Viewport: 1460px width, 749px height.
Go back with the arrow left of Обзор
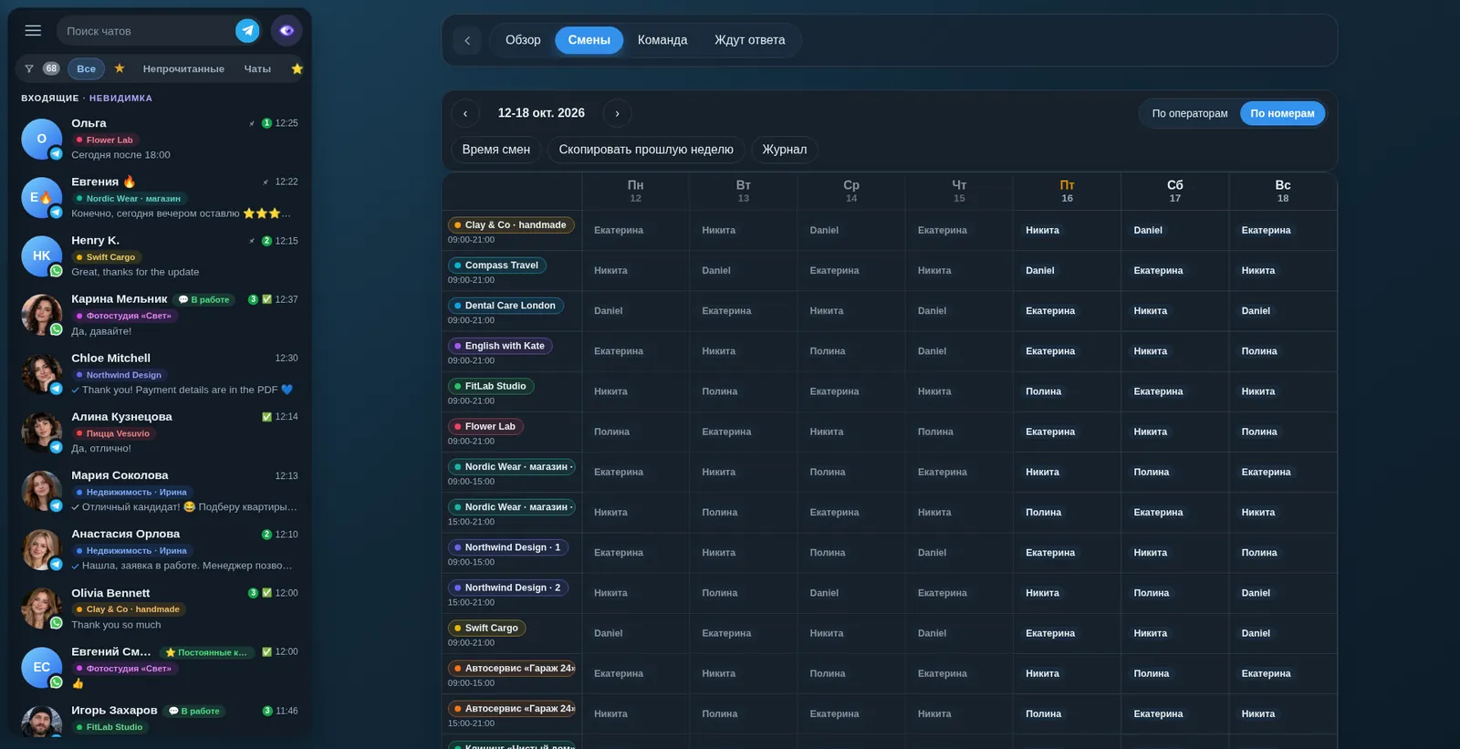[x=467, y=40]
